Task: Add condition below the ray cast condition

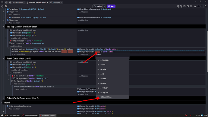Action: pos(18,54)
